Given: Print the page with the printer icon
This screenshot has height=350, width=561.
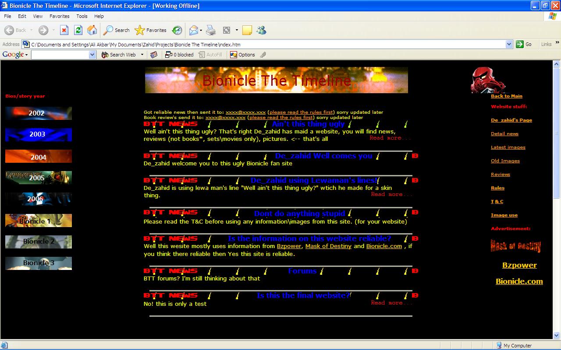Looking at the screenshot, I should click(x=211, y=30).
